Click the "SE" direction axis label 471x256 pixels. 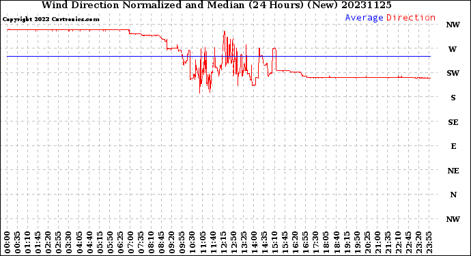pyautogui.click(x=453, y=122)
